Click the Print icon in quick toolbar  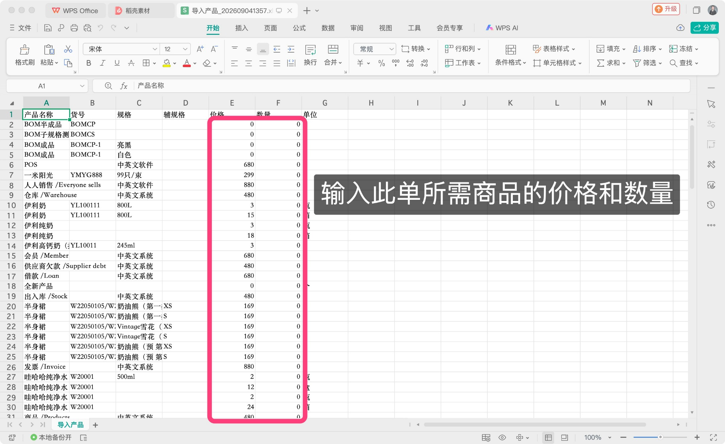click(74, 28)
